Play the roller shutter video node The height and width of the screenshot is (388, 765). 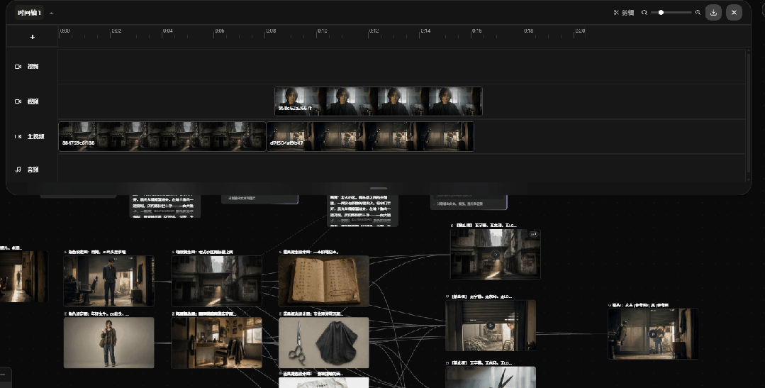[x=491, y=326]
